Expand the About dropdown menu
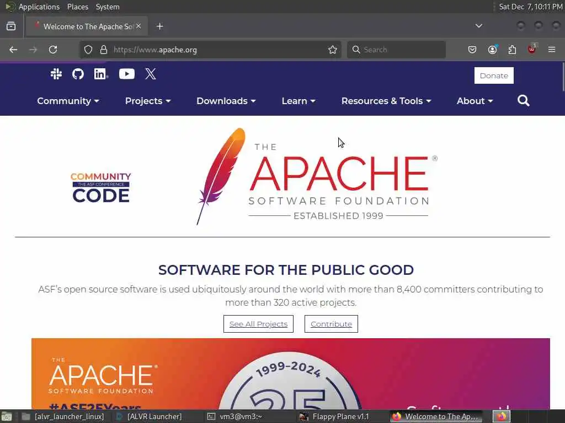The height and width of the screenshot is (423, 565). click(x=475, y=101)
